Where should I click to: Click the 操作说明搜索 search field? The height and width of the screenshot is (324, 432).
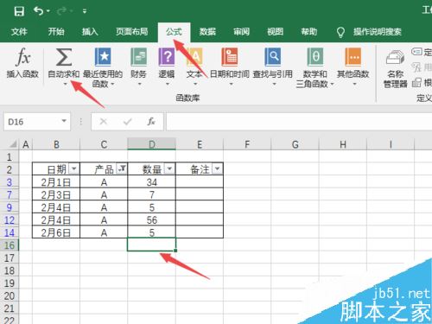pos(378,31)
